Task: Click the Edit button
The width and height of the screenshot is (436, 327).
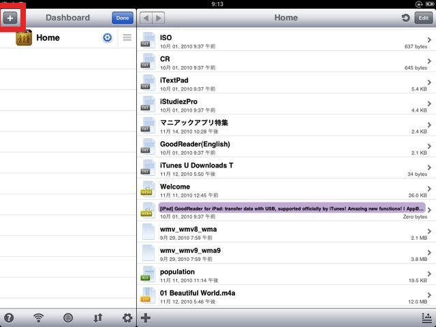Action: point(424,18)
